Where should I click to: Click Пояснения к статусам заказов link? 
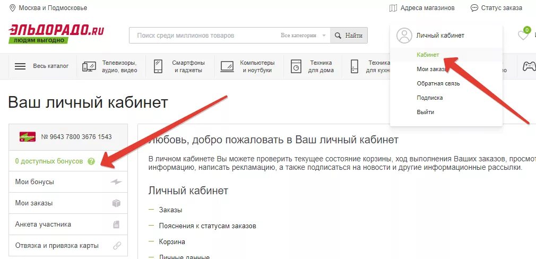(208, 226)
